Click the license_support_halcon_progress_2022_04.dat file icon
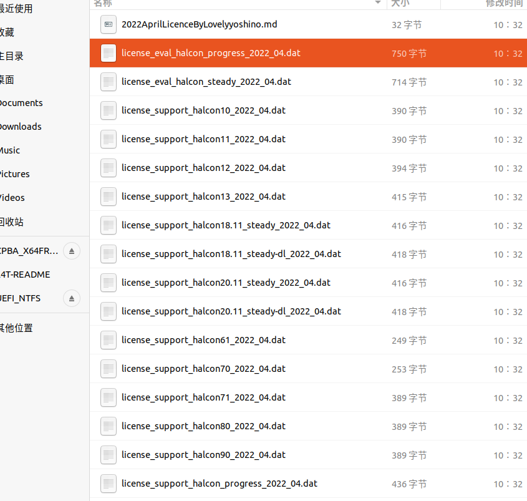The image size is (527, 501). coord(109,484)
